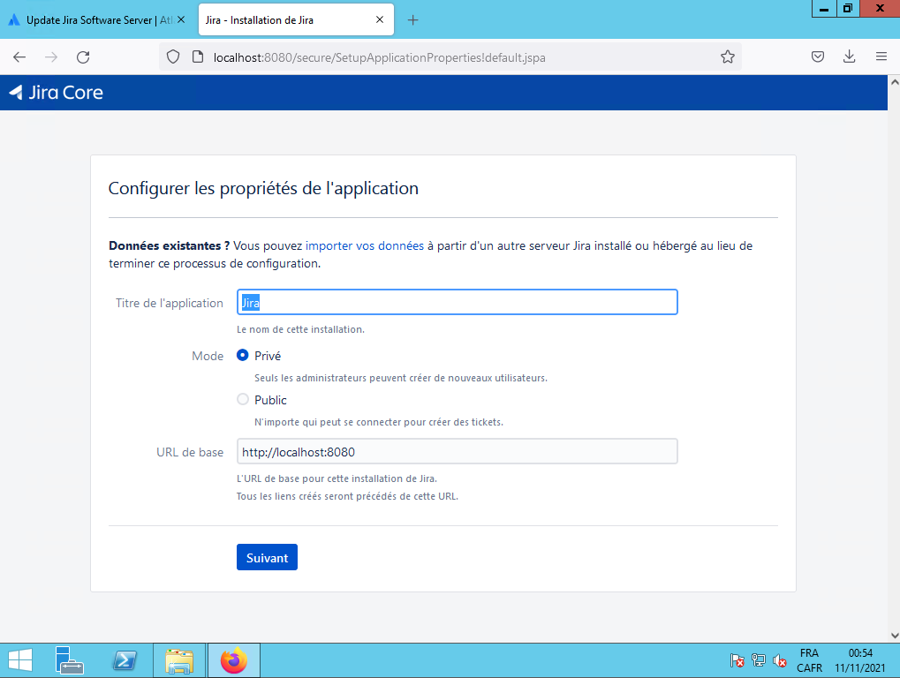Screen dimensions: 900x678
Task: Click 'N'importe qui peut se connecter' description
Action: [379, 422]
